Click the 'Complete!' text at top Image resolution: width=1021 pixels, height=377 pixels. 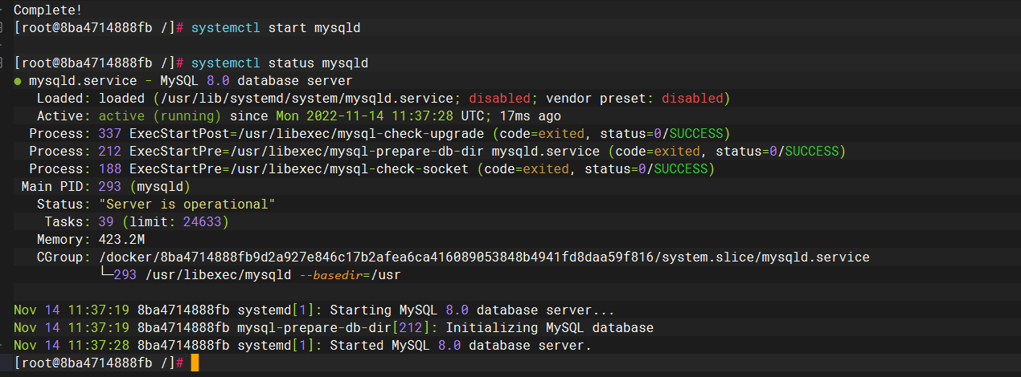pyautogui.click(x=48, y=10)
